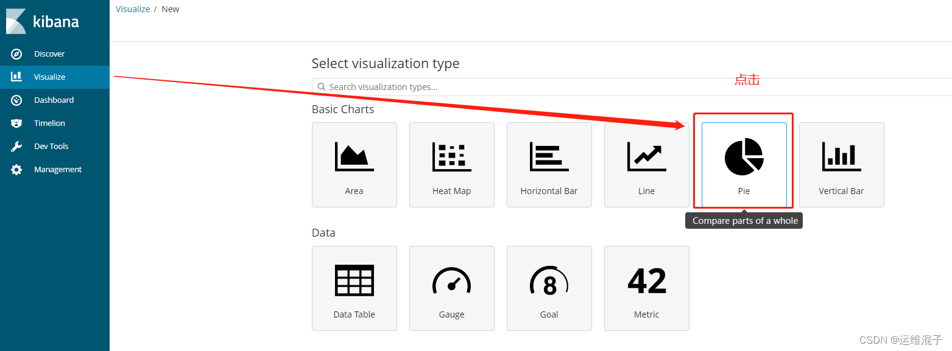The image size is (952, 351).
Task: Select the Horizontal Bar chart icon
Action: (549, 156)
